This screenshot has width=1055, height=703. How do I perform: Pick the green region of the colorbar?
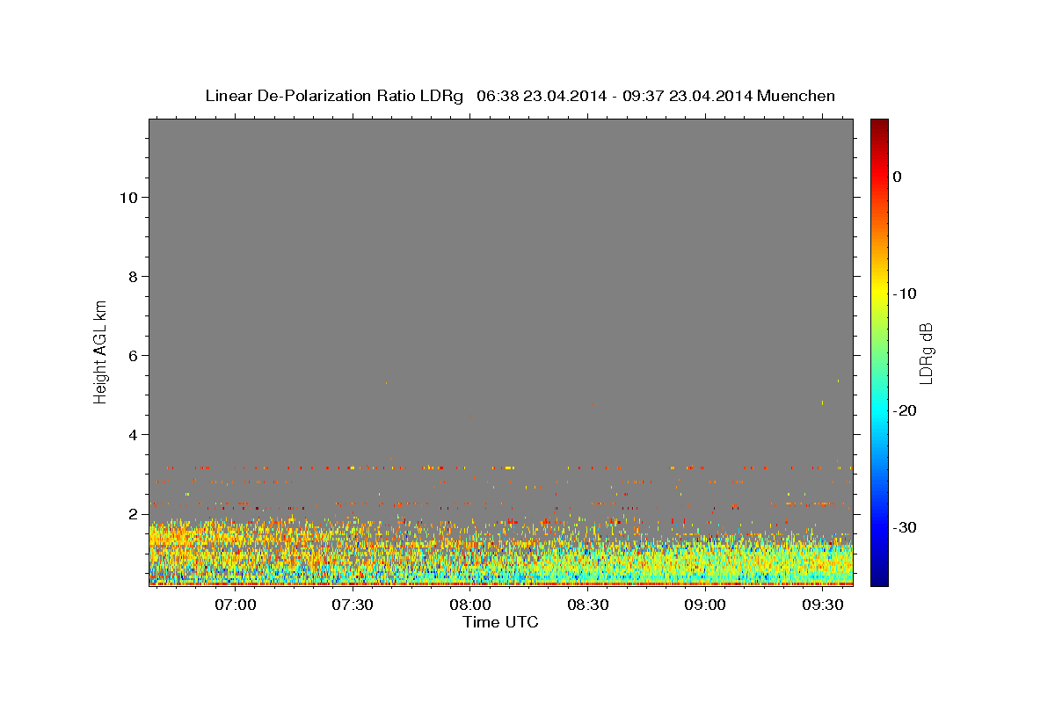tap(879, 351)
